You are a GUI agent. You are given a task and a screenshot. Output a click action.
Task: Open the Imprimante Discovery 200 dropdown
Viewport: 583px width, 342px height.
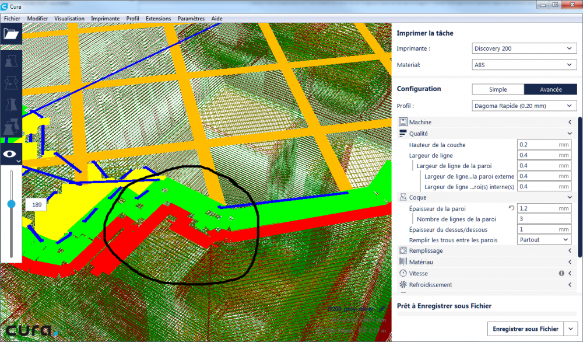(x=524, y=48)
